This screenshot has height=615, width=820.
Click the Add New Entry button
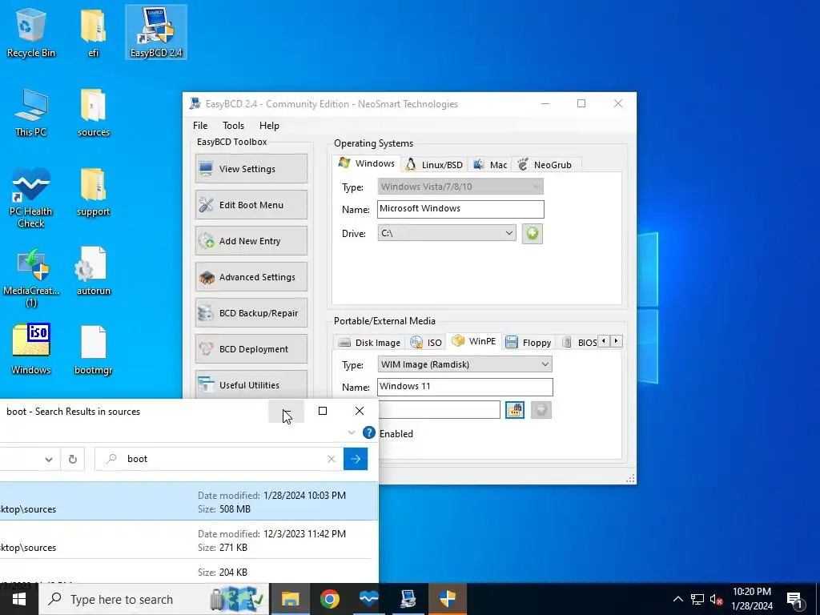point(251,240)
